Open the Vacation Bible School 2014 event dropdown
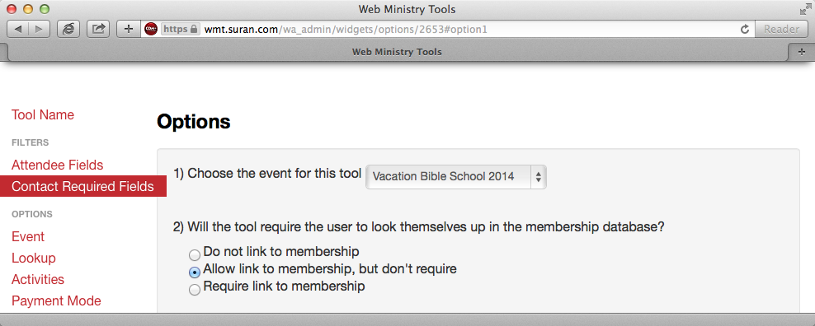 click(x=456, y=177)
